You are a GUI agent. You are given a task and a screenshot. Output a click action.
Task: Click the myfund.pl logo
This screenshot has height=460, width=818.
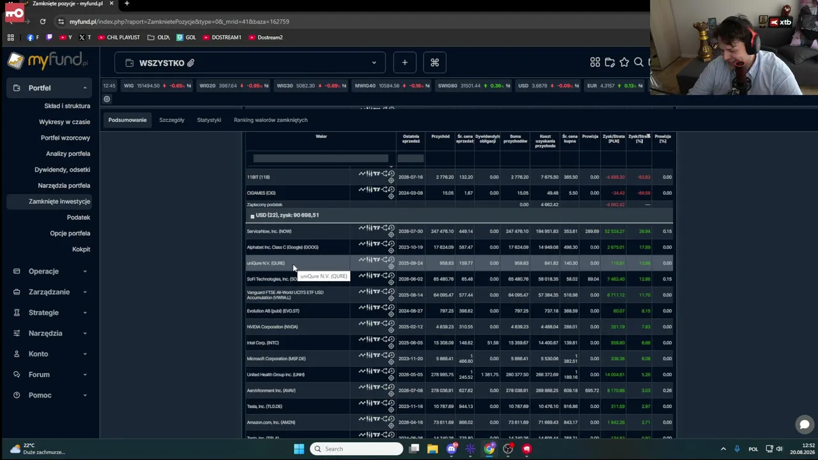[48, 61]
